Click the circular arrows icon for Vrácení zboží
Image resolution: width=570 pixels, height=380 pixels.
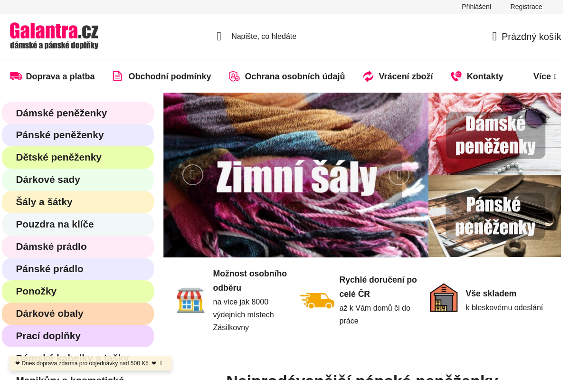(368, 76)
